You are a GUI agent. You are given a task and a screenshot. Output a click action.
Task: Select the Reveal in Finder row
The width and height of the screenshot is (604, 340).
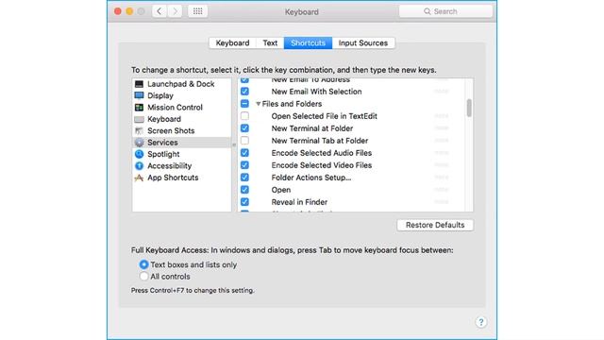351,202
